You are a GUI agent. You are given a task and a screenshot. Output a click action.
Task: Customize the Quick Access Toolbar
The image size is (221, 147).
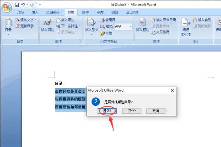tap(40, 5)
